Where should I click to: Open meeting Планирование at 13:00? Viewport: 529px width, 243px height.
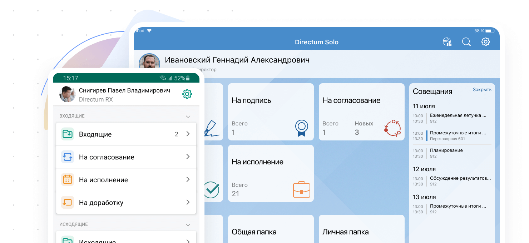click(452, 153)
